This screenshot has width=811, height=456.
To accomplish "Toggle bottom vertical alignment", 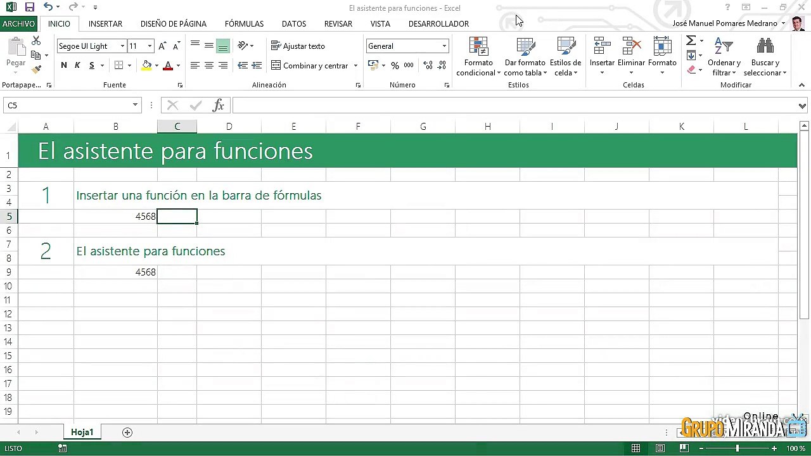I will [223, 46].
